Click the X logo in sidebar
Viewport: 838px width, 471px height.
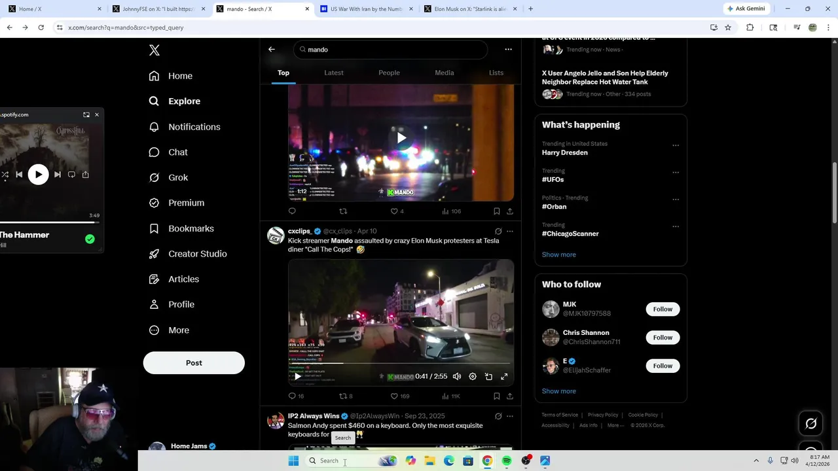click(x=155, y=50)
